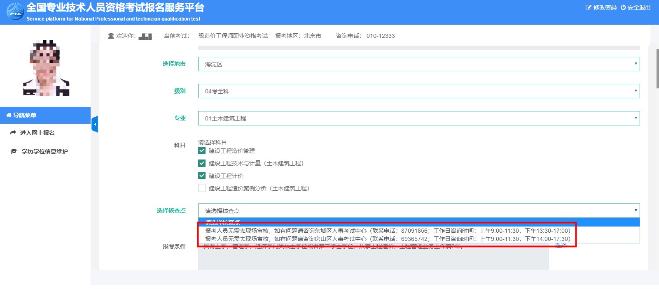Click the edit icon beside 修改密码
Screen dimensions: 659x289
coord(588,7)
